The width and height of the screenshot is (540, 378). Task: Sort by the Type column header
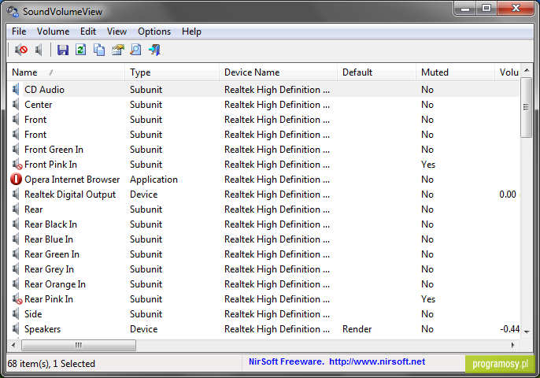(x=172, y=72)
